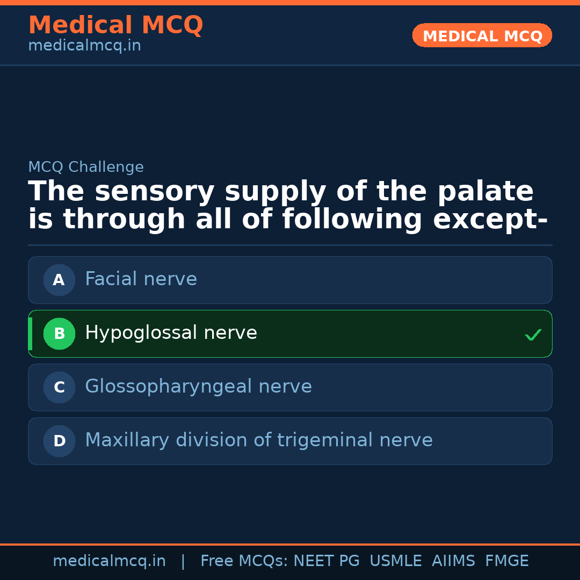Choose the letter C option circle

(59, 387)
